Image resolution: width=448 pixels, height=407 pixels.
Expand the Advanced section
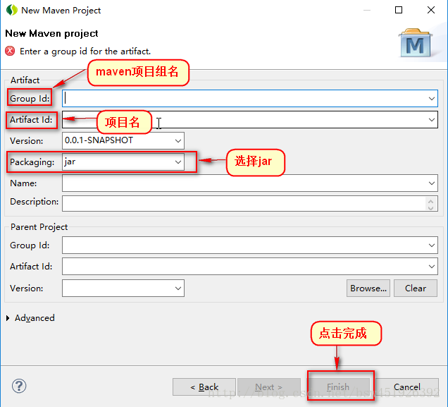8,318
